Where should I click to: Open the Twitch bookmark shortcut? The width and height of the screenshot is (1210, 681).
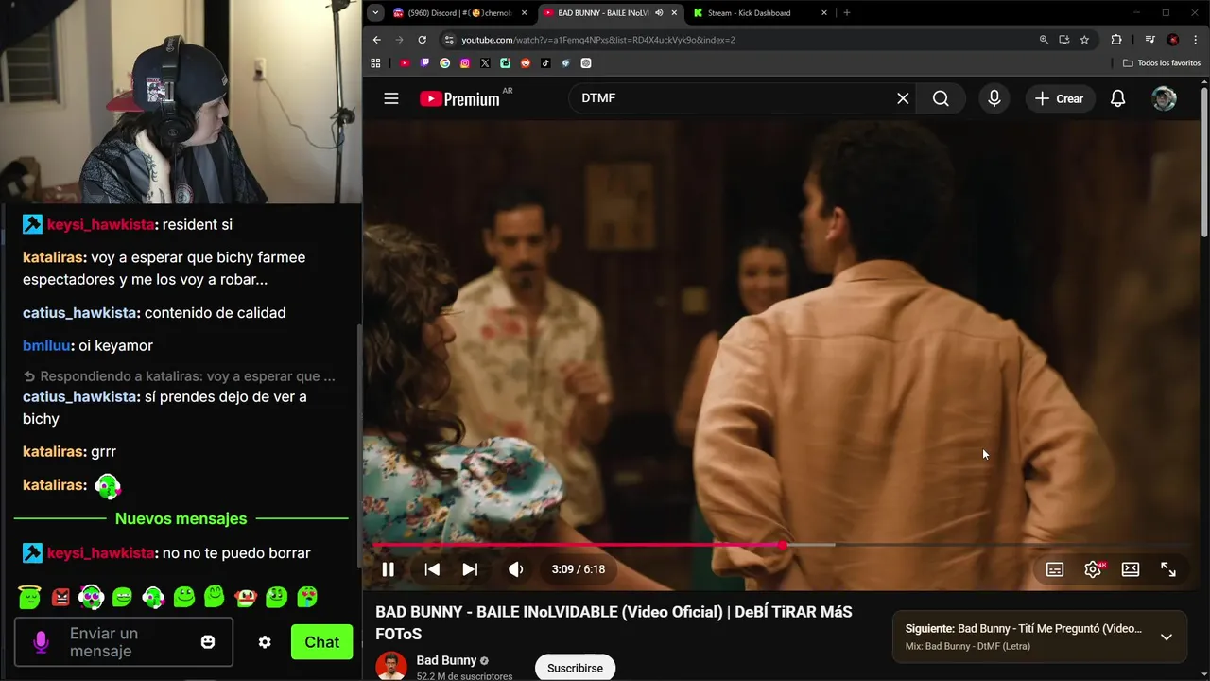coord(424,63)
